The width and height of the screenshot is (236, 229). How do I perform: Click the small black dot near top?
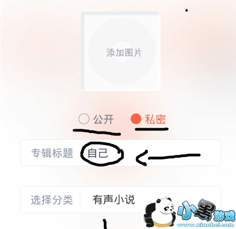pos(186,11)
